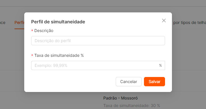This screenshot has height=109, width=206.
Task: Cancel the simultaneity profile dialog
Action: tap(128, 82)
